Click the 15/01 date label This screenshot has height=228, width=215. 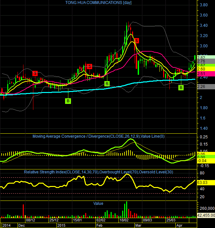(77, 220)
